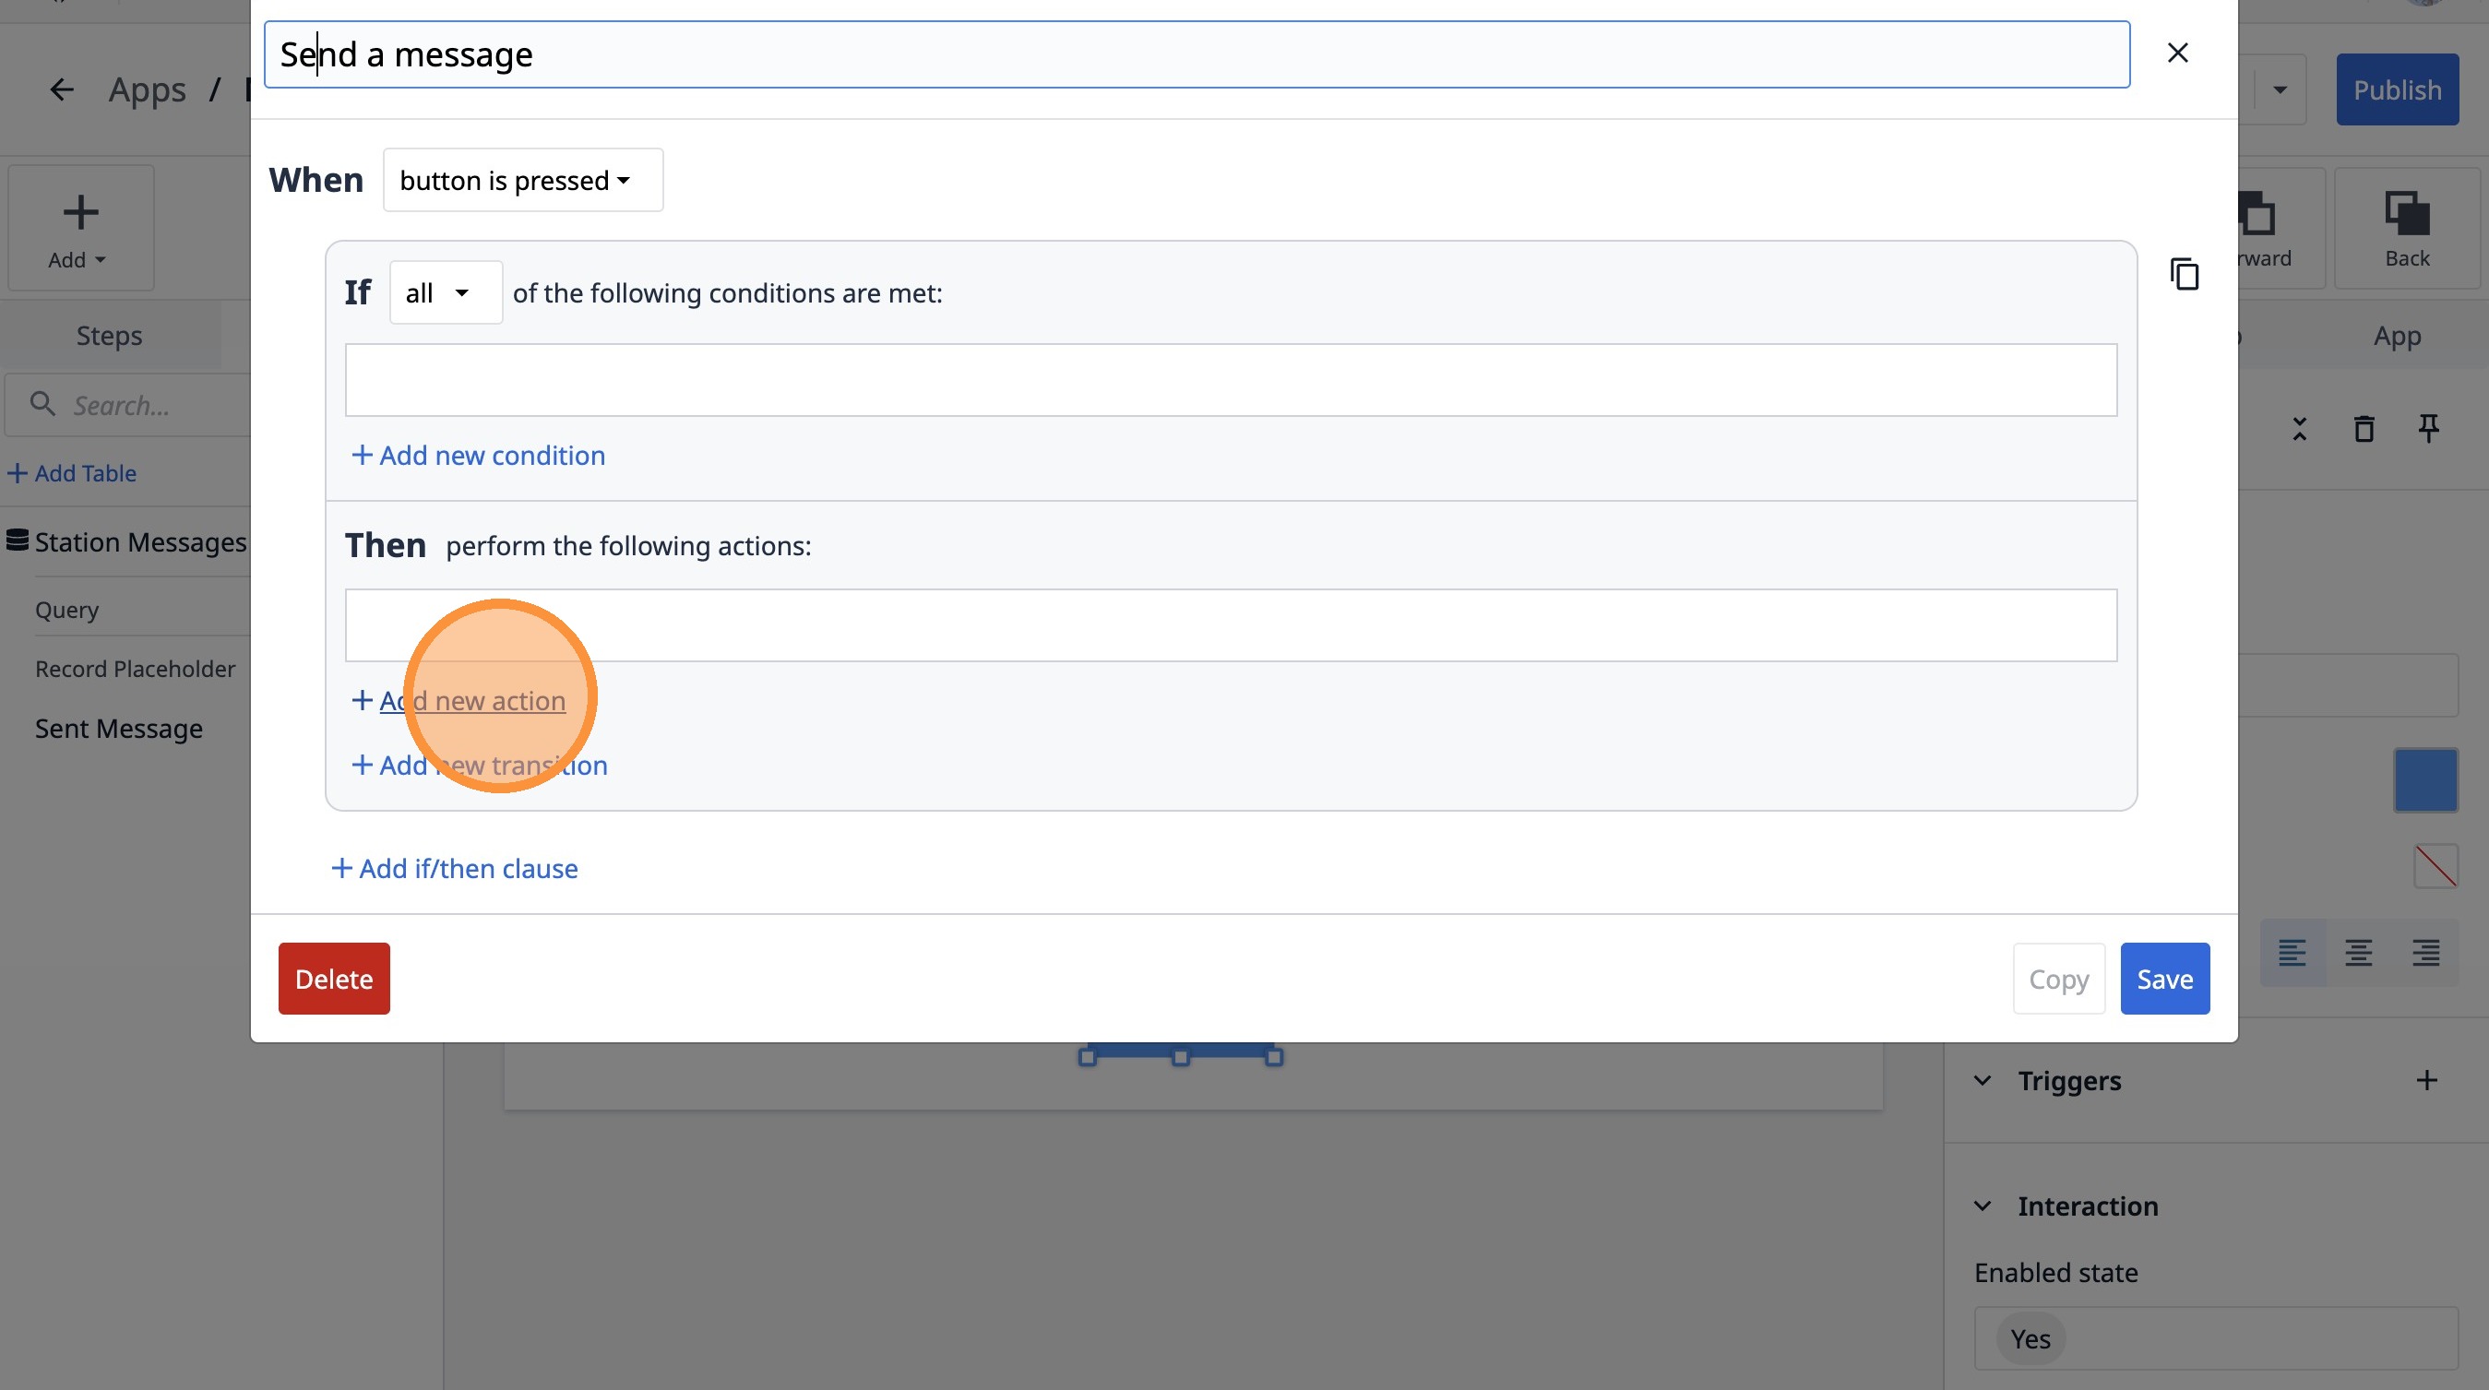Switch to the Steps tab
Viewport: 2489px width, 1390px height.
click(x=109, y=335)
